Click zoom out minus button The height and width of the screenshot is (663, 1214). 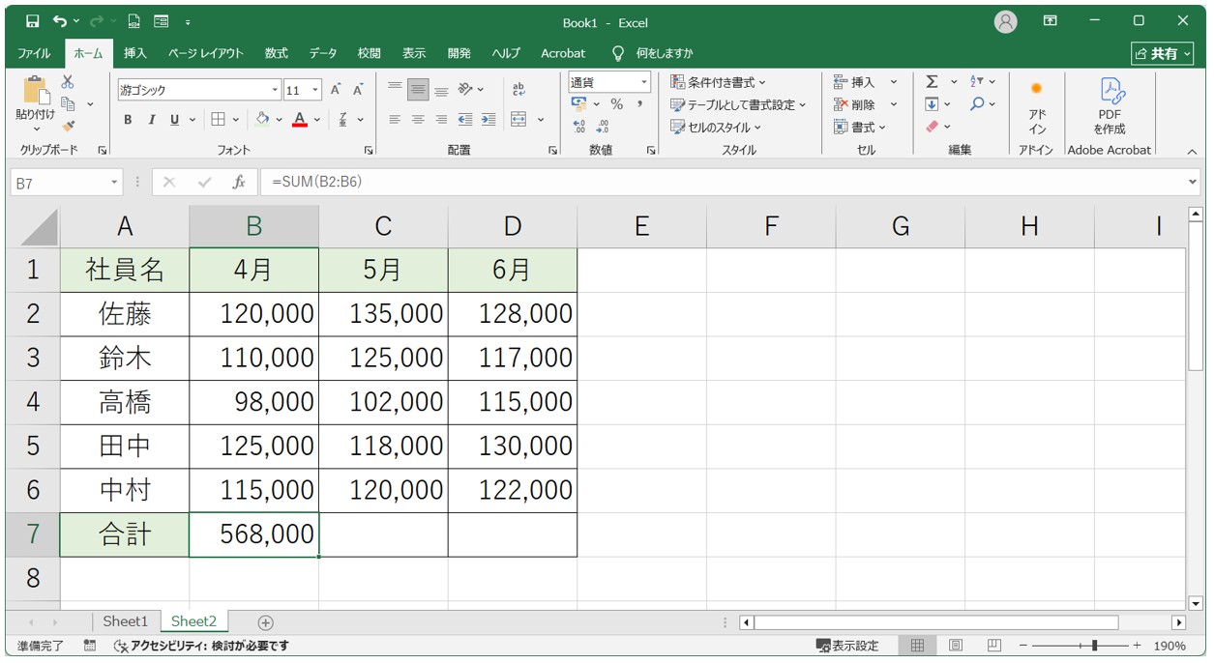[x=1023, y=646]
